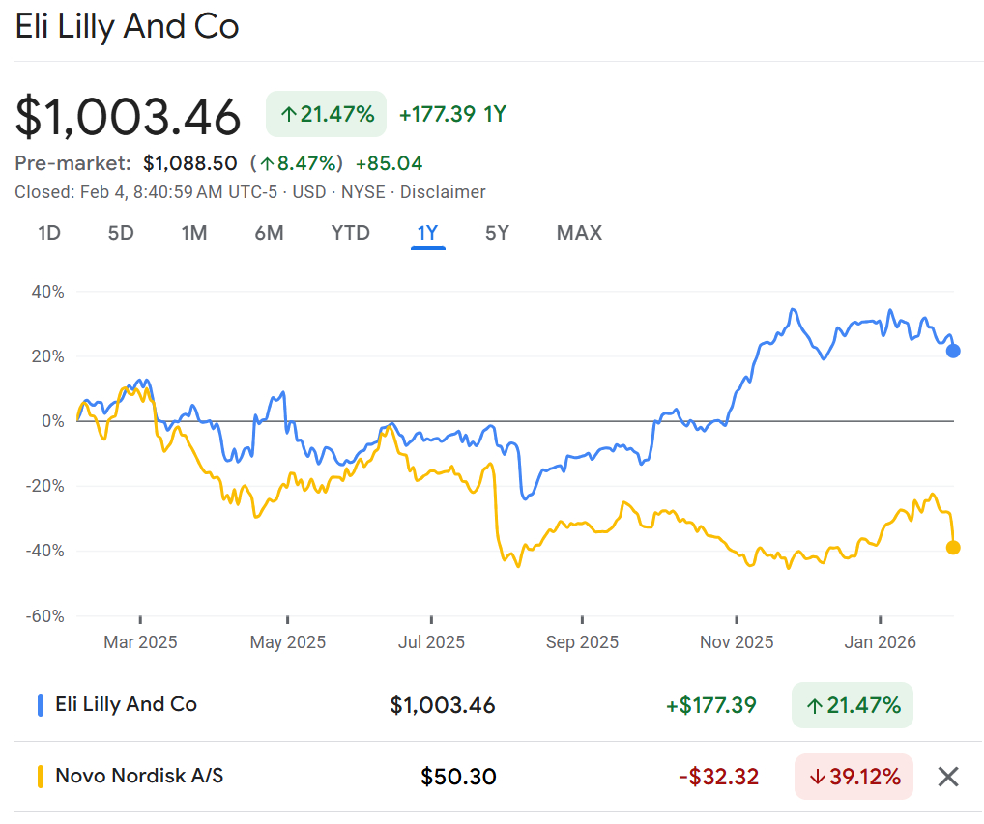Click the green 21.47% badge beside price
The width and height of the screenshot is (984, 824).
point(326,114)
